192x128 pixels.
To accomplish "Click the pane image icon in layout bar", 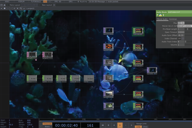I will pos(1,5).
